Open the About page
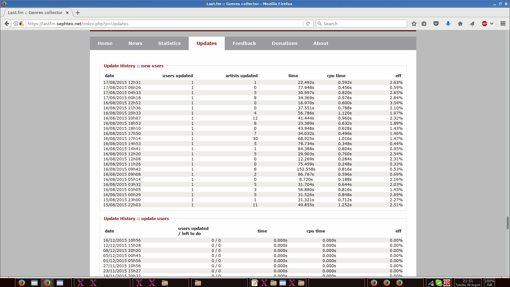 pos(321,43)
